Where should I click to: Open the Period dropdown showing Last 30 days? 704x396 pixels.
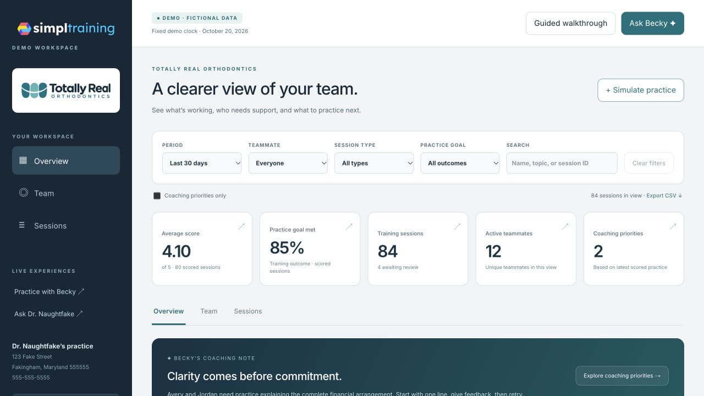coord(202,163)
